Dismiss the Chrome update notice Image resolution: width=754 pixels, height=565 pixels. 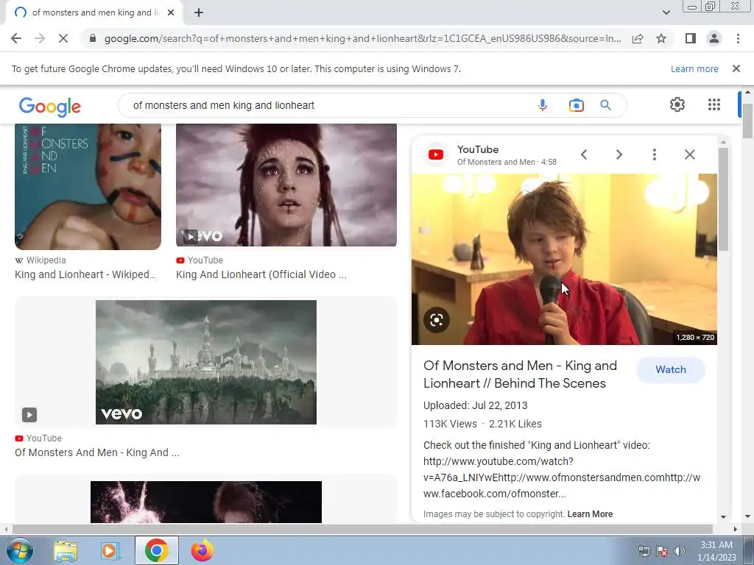736,68
